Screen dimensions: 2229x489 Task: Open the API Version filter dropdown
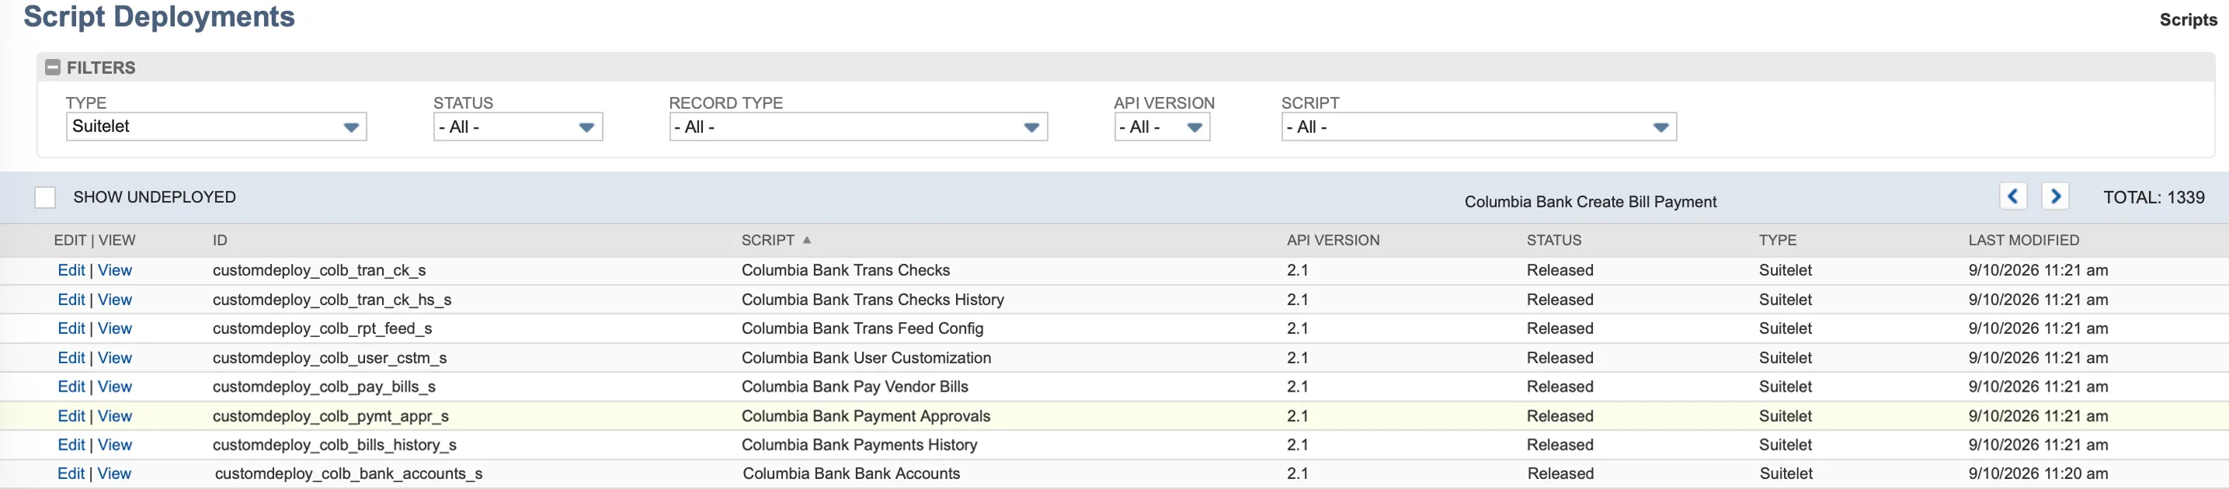(1162, 127)
